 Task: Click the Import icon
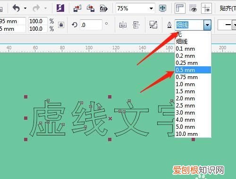click(77, 8)
